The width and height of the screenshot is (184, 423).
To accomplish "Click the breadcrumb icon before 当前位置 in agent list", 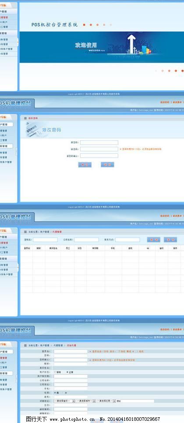I will (x=25, y=232).
